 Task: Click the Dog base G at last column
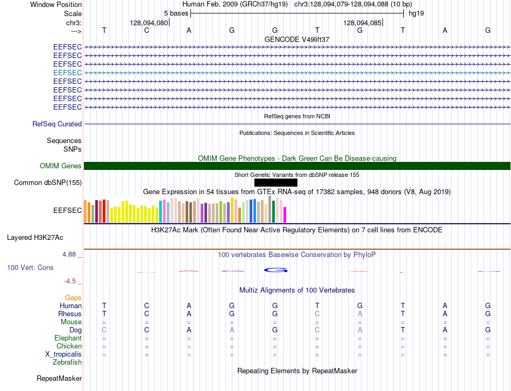point(488,330)
